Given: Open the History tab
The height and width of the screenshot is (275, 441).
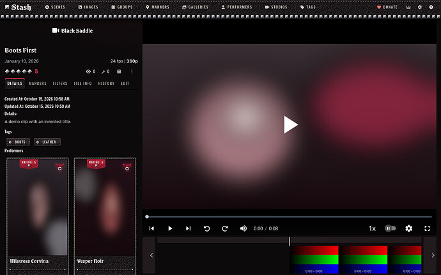Looking at the screenshot, I should [x=106, y=84].
